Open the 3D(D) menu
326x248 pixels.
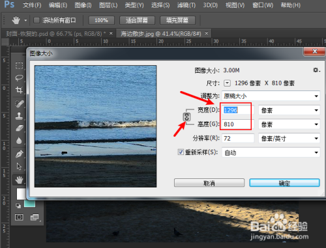point(210,5)
